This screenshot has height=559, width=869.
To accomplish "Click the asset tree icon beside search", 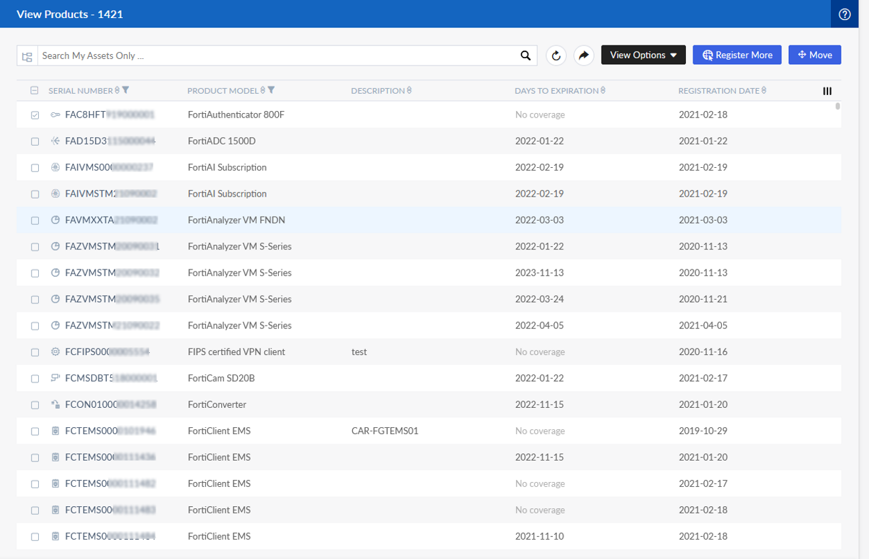I will click(27, 56).
